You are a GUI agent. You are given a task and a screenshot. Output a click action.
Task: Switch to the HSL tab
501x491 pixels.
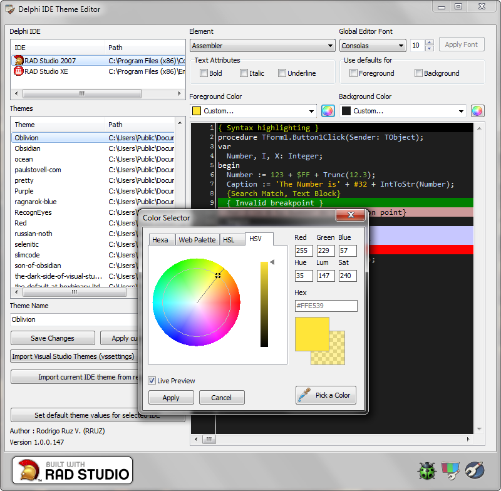(232, 240)
